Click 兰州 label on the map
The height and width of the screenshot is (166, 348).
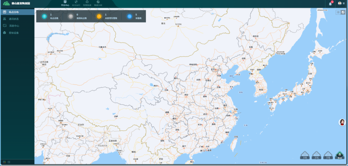pos(166,90)
